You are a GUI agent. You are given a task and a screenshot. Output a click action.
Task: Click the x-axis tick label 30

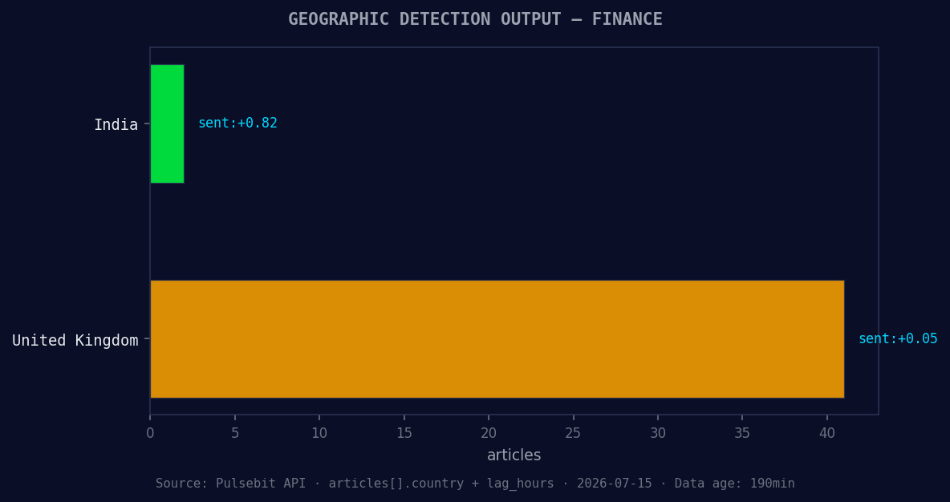click(x=658, y=434)
